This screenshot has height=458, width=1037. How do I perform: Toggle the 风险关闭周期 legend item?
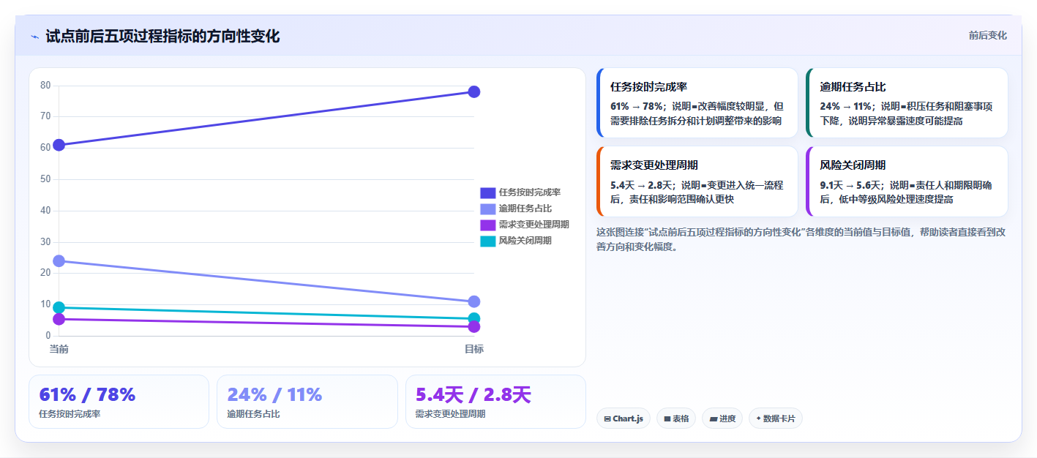point(516,241)
